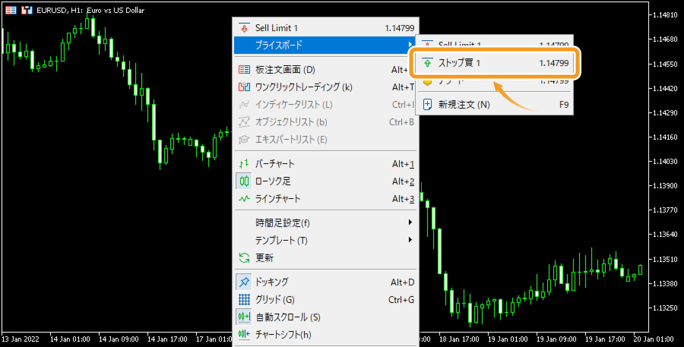Click the 18 Jan 17:00 time label
Image resolution: width=684 pixels, height=347 pixels.
click(x=459, y=339)
